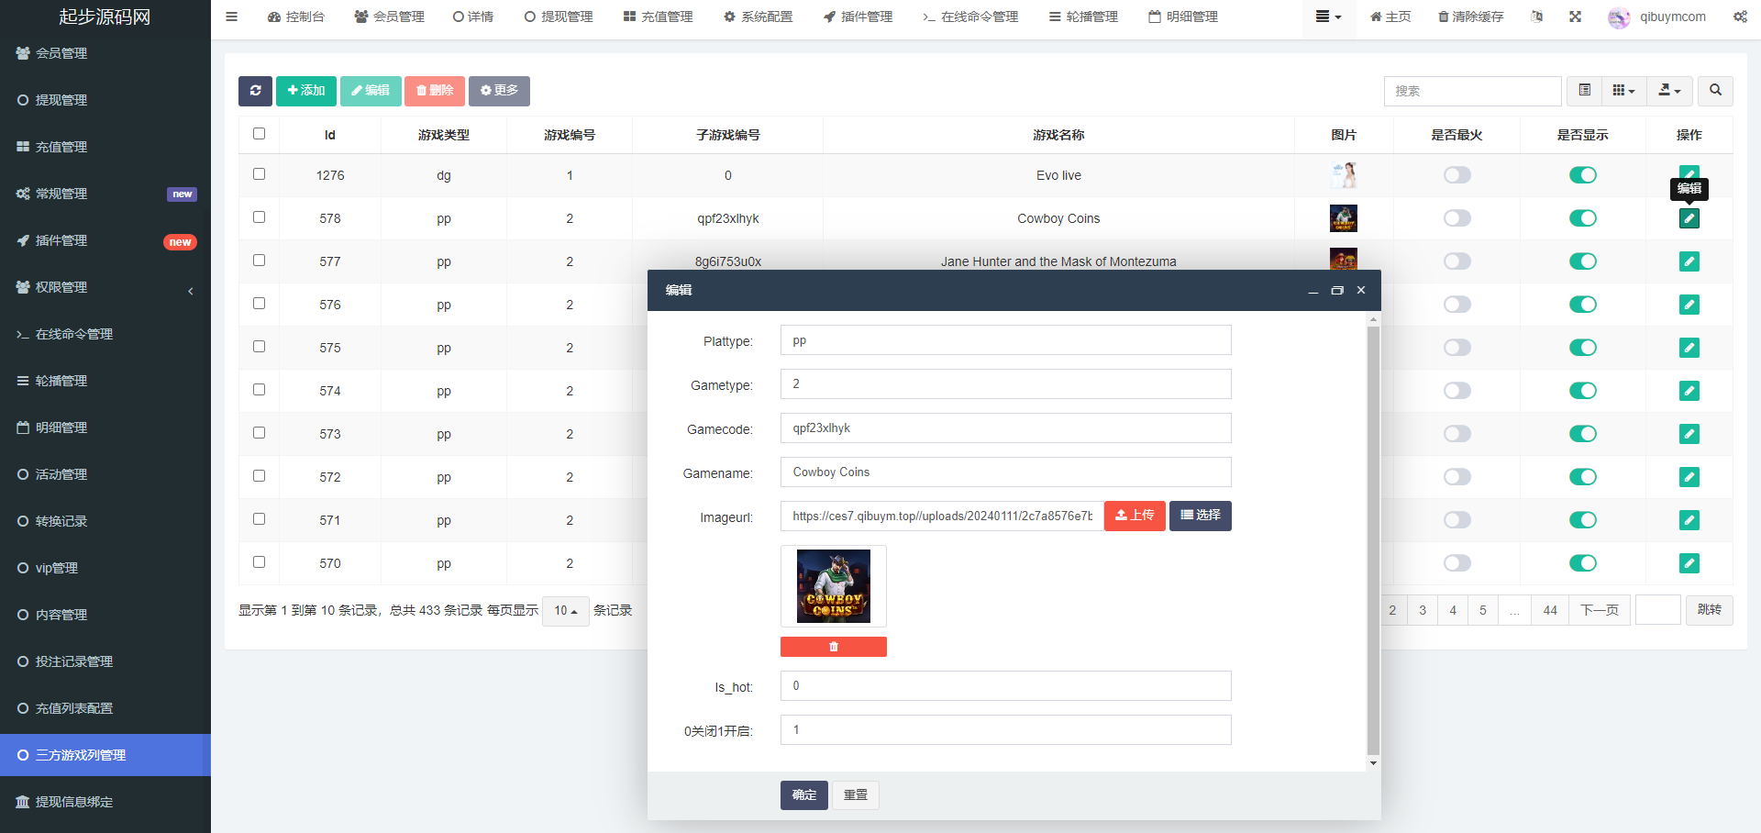Screen dimensions: 1761x833
Task: Open the columns grid dropdown
Action: (x=1624, y=91)
